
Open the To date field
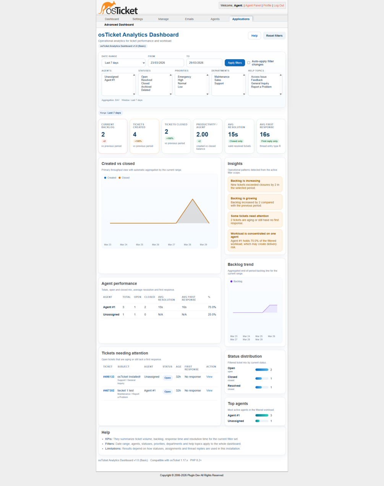coord(204,63)
